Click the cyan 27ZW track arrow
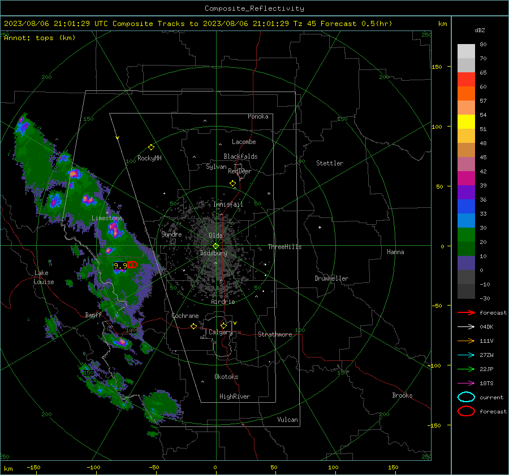This screenshot has width=509, height=475. pyautogui.click(x=466, y=355)
